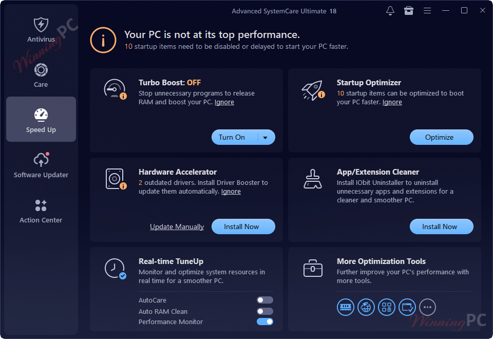Expand the Turn On dropdown arrow

(266, 138)
